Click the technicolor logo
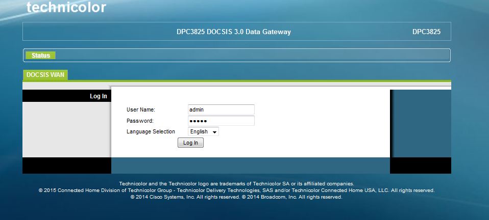 (66, 7)
